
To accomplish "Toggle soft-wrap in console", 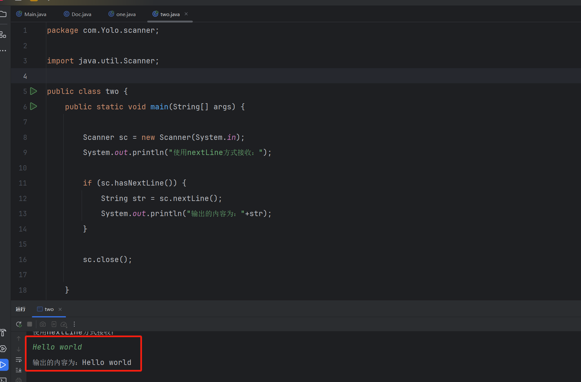I will (x=19, y=360).
